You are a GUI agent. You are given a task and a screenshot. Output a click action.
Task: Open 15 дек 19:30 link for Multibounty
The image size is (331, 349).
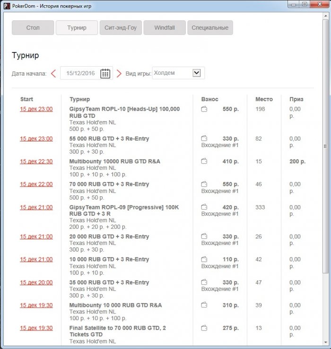tap(36, 305)
